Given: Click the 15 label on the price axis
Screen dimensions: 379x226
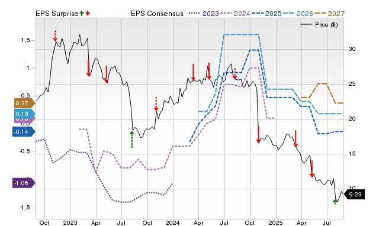Looking at the screenshot, I should coord(352,154).
